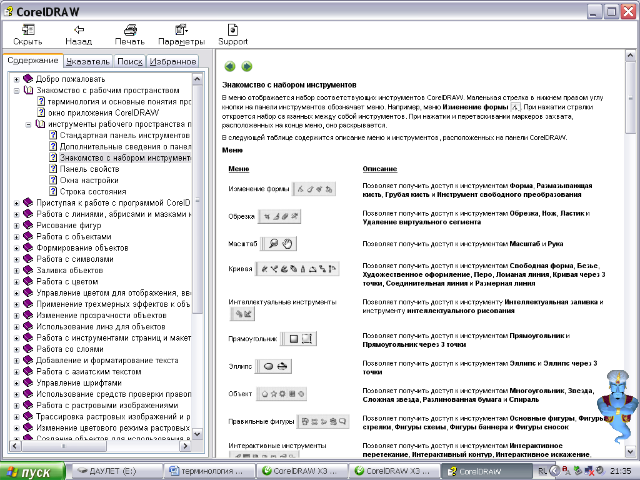Screen dimensions: 640x480
Task: Switch to the Избранное tab
Action: click(172, 61)
